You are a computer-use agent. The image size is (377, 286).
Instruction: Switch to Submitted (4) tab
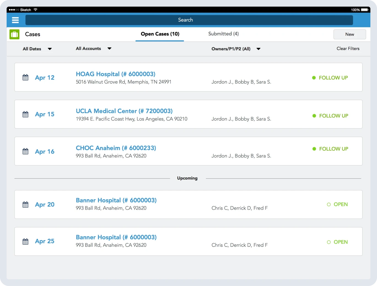(223, 34)
